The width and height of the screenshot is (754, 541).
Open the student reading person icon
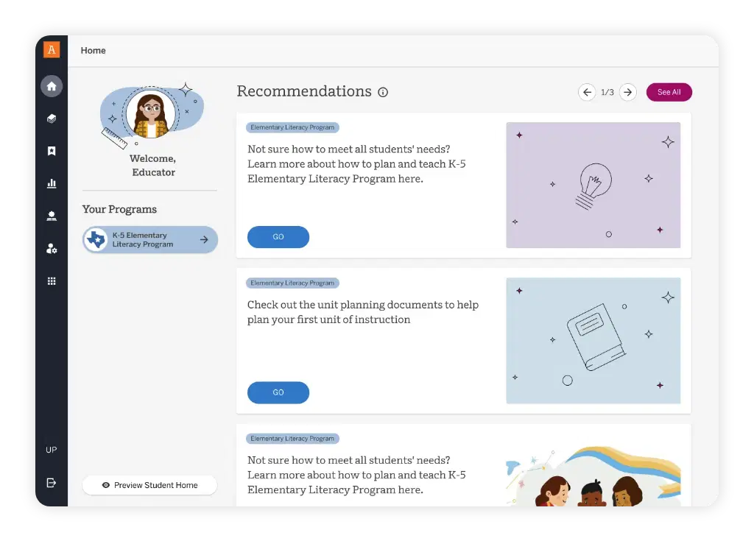point(52,216)
